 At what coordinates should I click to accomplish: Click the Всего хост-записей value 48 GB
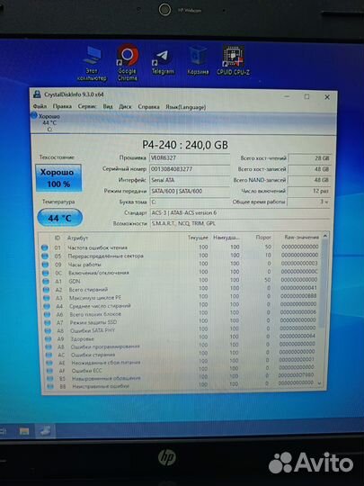click(x=309, y=169)
